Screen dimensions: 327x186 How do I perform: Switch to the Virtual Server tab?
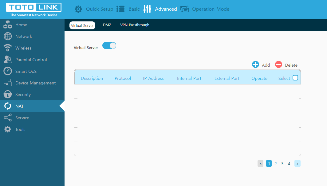tap(82, 25)
